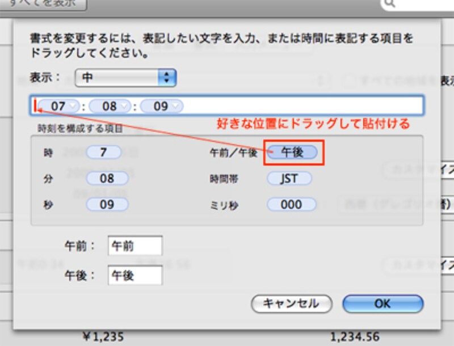
Task: Click the キャンセル button
Action: point(291,304)
